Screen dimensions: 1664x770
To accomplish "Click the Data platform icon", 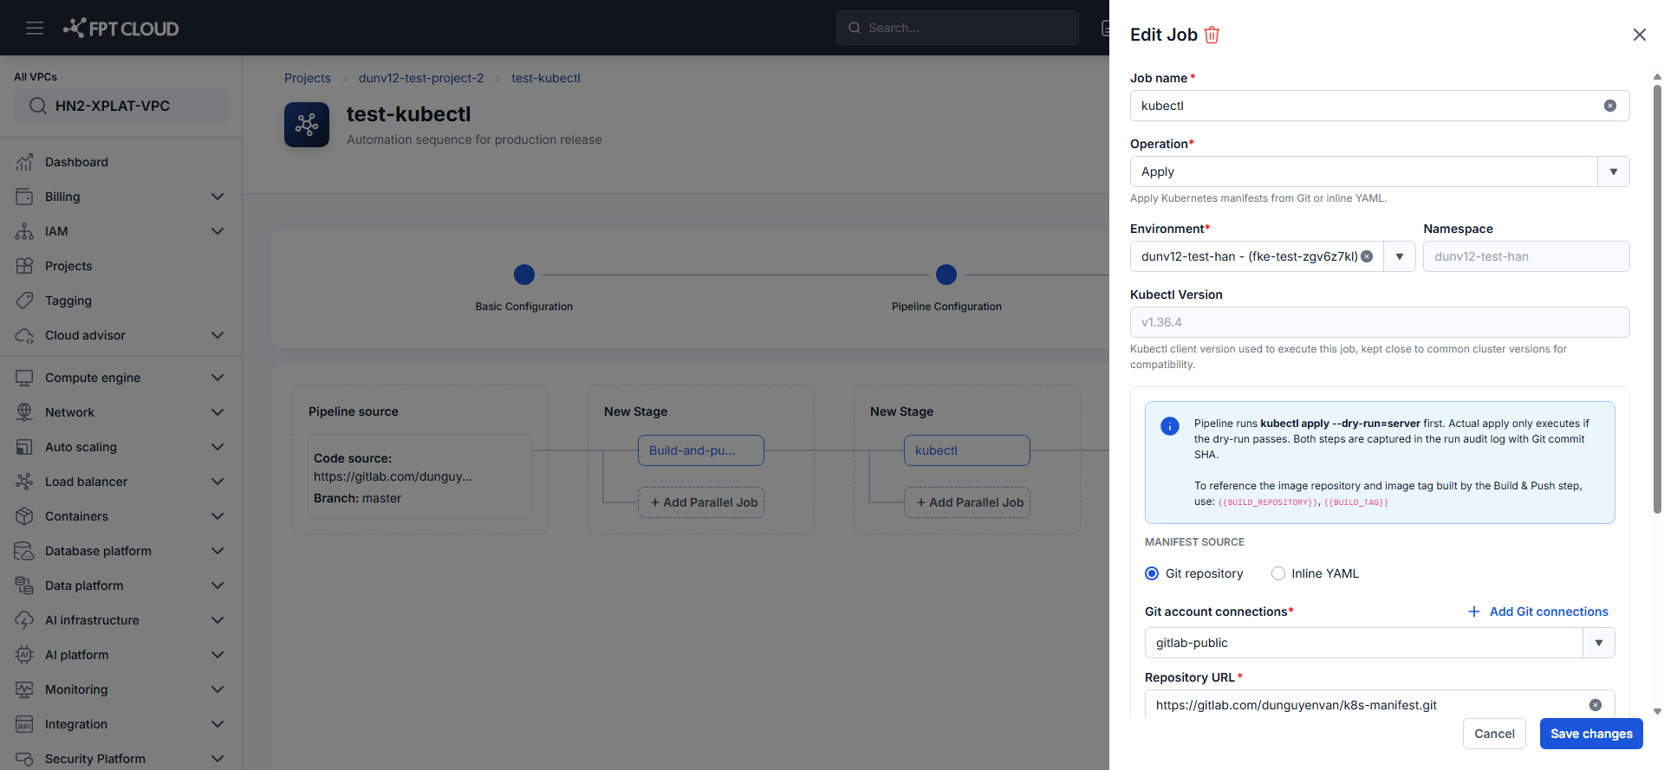I will pos(24,586).
